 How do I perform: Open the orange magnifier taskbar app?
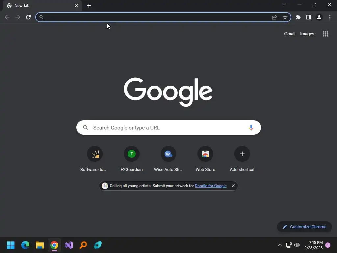(x=83, y=245)
